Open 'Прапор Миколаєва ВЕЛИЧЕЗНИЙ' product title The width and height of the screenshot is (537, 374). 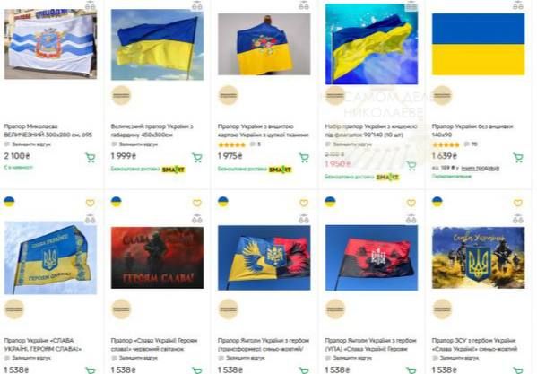48,130
